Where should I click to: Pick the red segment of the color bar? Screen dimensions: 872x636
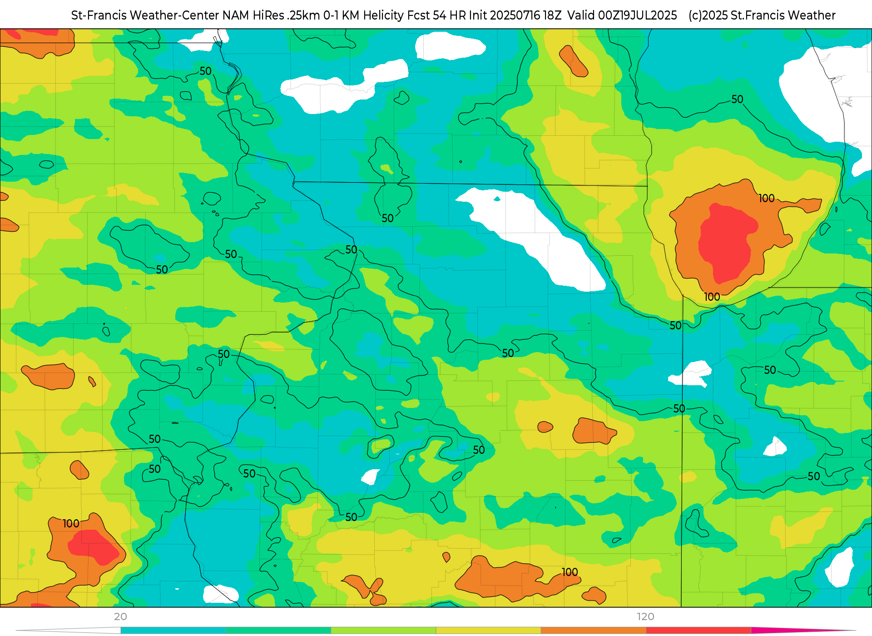coord(698,631)
